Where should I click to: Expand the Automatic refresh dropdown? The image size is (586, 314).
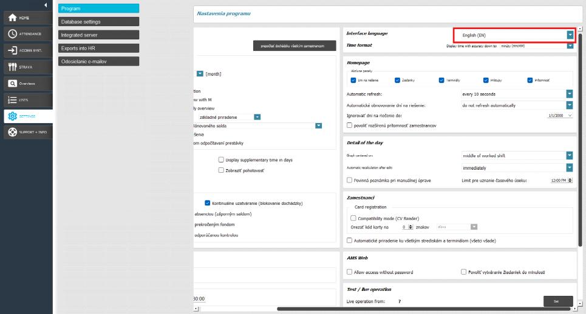[570, 94]
